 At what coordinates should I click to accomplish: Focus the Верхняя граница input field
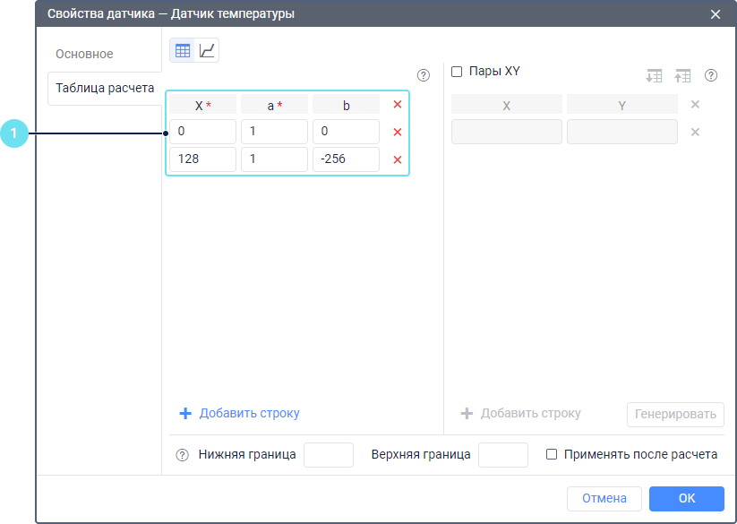[x=502, y=455]
